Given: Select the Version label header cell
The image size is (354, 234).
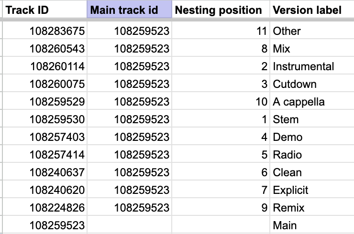Looking at the screenshot, I should [312, 10].
